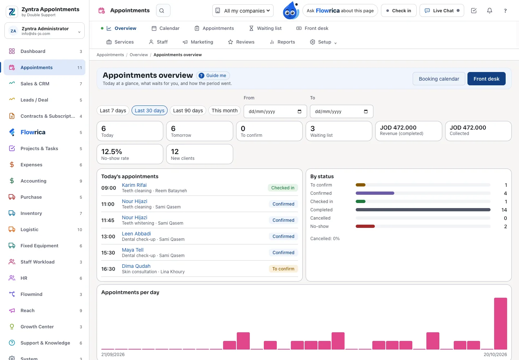Click the No-show status bar
The image size is (519, 360).
point(365,226)
